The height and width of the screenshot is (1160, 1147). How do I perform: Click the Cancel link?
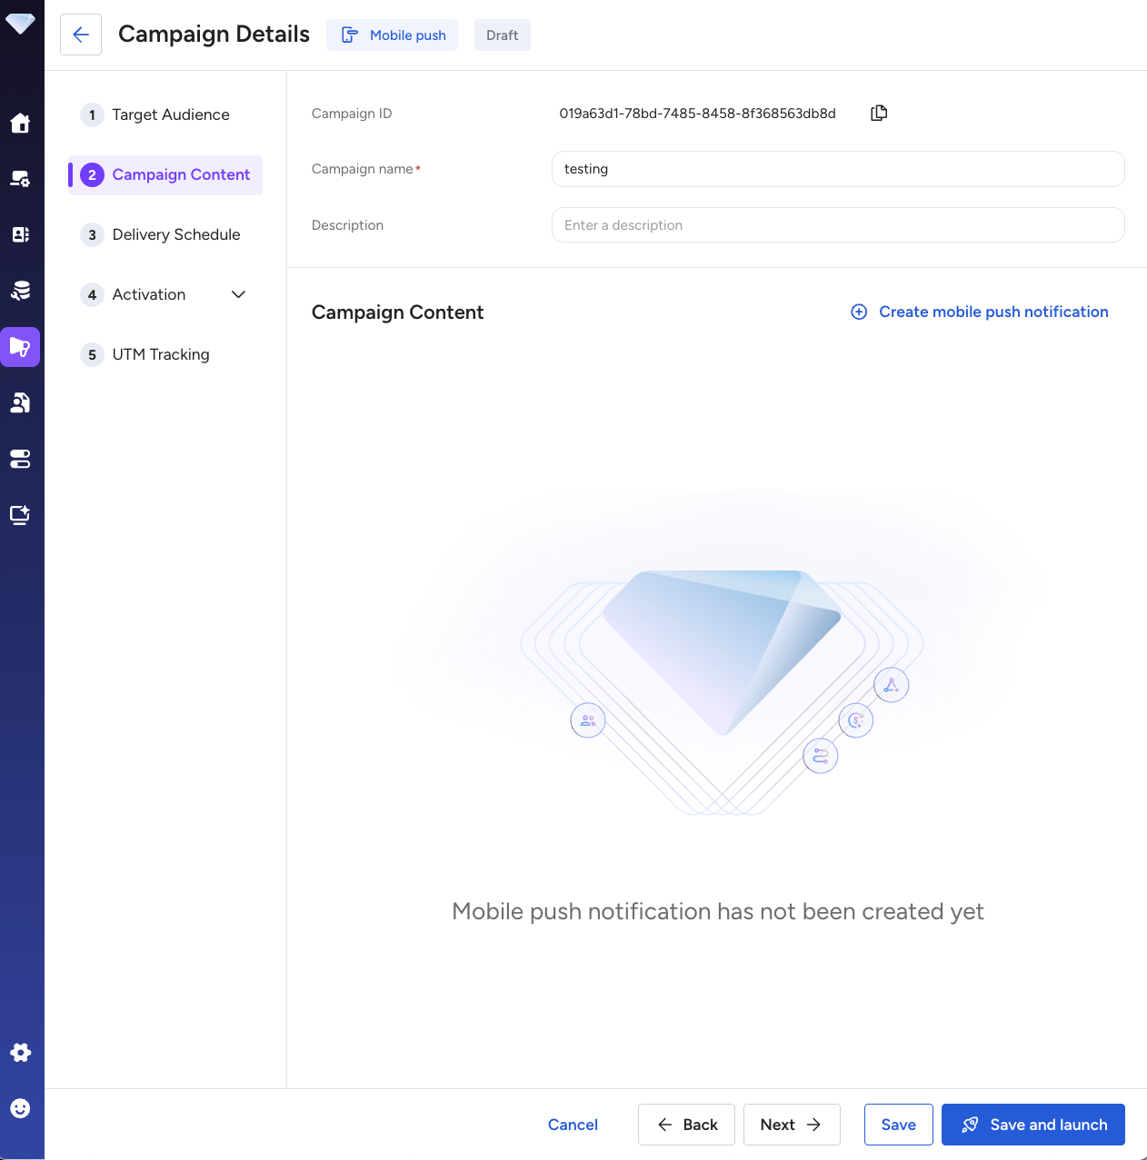coord(573,1125)
